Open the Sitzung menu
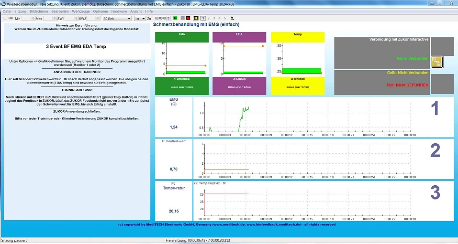This screenshot has width=458, height=244. click(20, 11)
